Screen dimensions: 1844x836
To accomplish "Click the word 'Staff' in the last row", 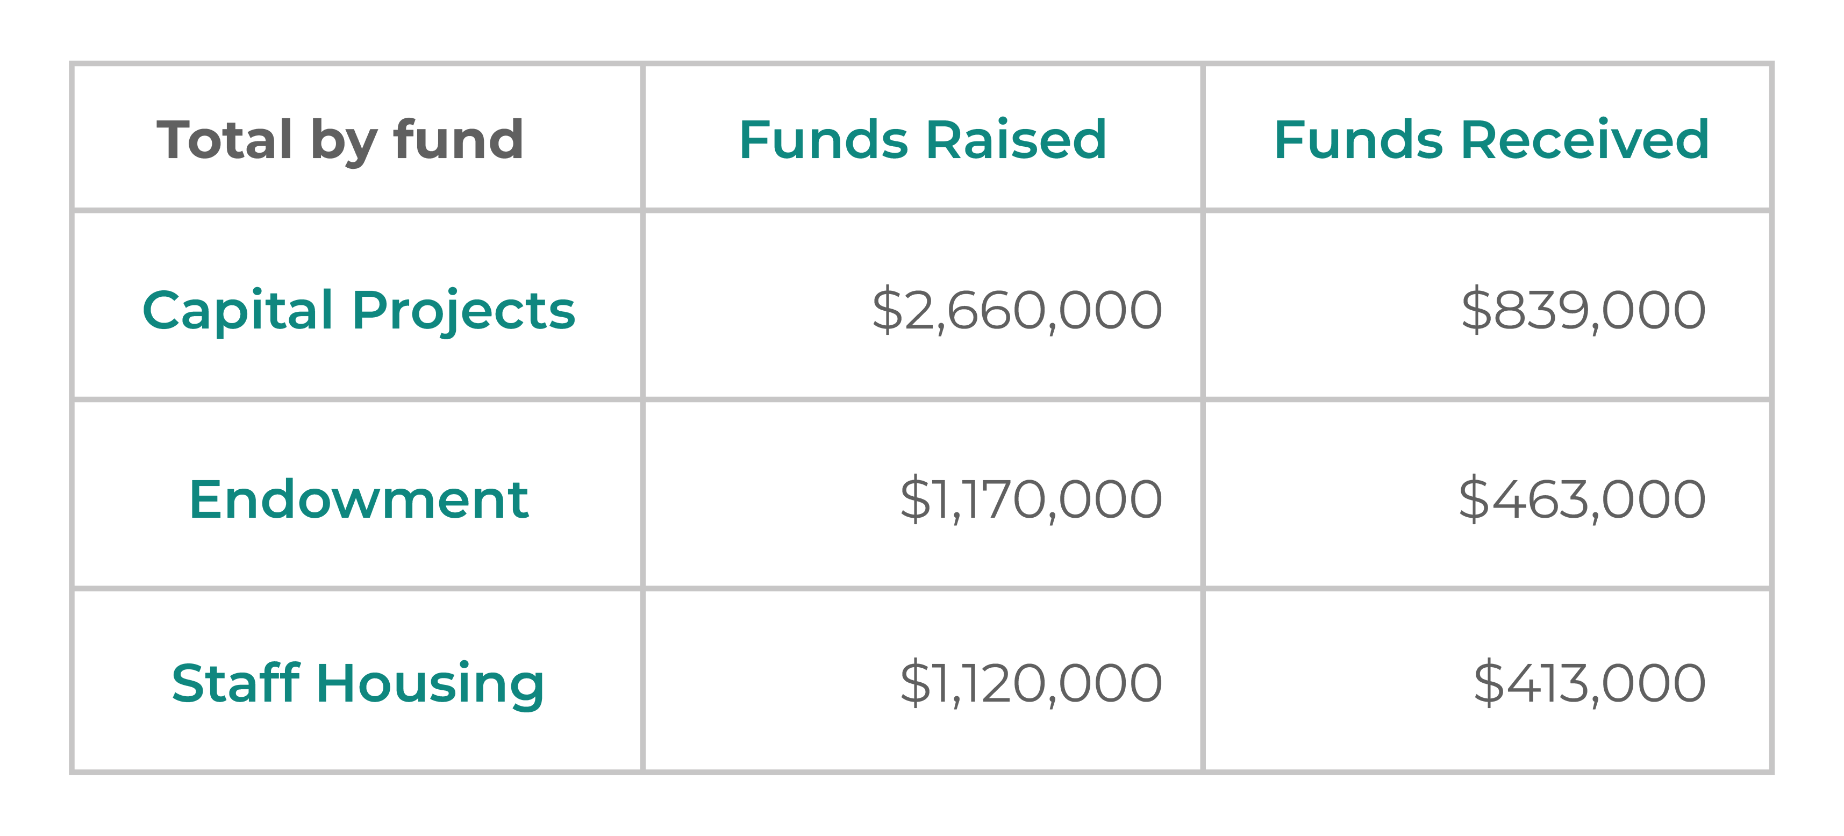I will point(235,682).
